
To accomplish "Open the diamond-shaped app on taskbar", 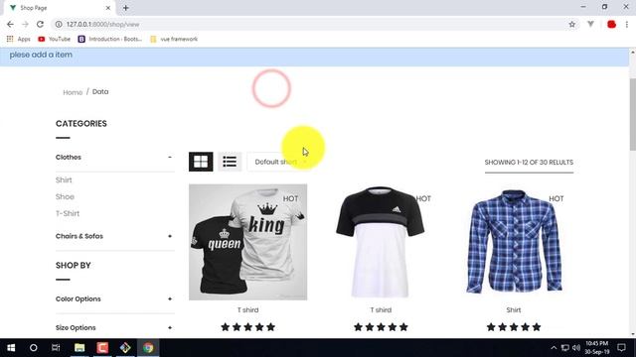I will click(x=125, y=348).
